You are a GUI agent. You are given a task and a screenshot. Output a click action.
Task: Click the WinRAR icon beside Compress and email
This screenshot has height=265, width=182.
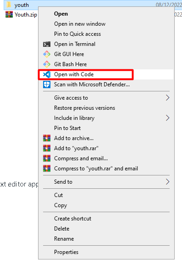(47, 158)
